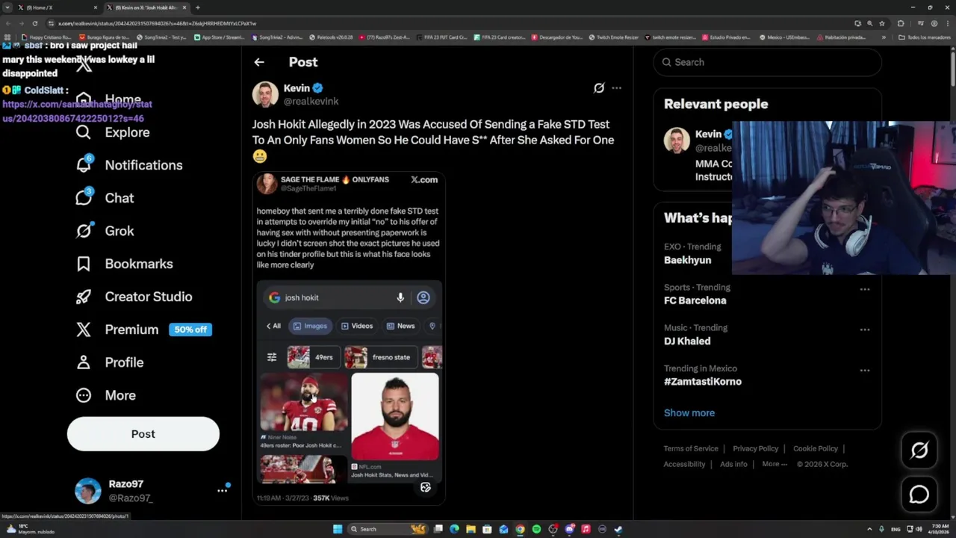Open the post's three-dot more menu

click(616, 88)
